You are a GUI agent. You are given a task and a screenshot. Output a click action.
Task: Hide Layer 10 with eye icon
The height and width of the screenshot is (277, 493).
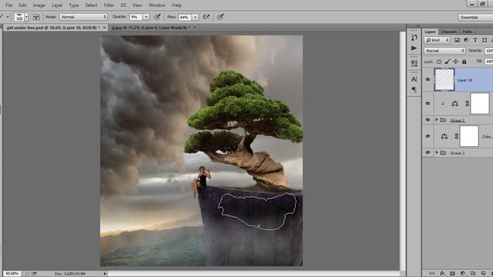pyautogui.click(x=428, y=79)
